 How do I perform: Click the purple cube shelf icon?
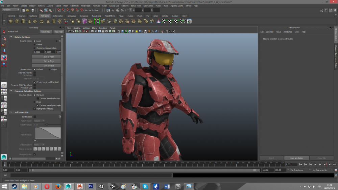click(x=84, y=21)
